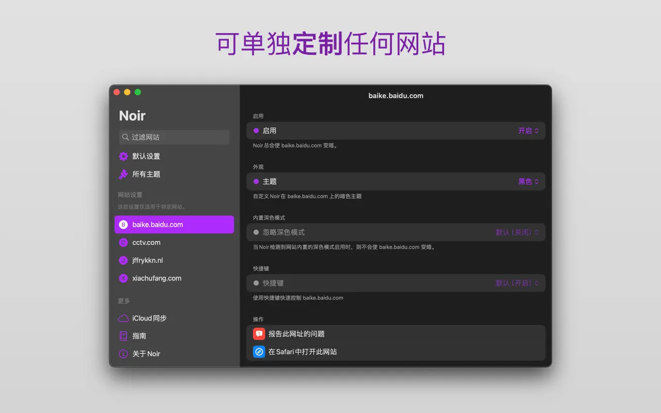Click the 主题 row label
Viewport: 661px width, 413px height.
coord(270,182)
